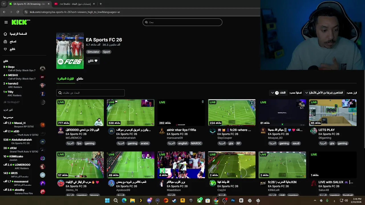Open the browse (تصفح) sidebar item
Screen dimensions: 365x205
[10, 42]
